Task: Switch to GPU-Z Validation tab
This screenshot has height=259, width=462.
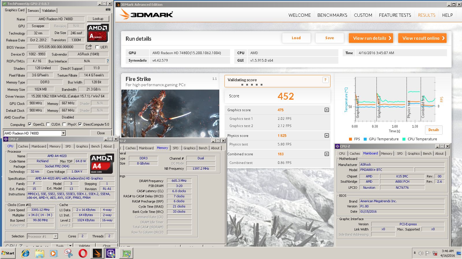Action: [x=49, y=10]
